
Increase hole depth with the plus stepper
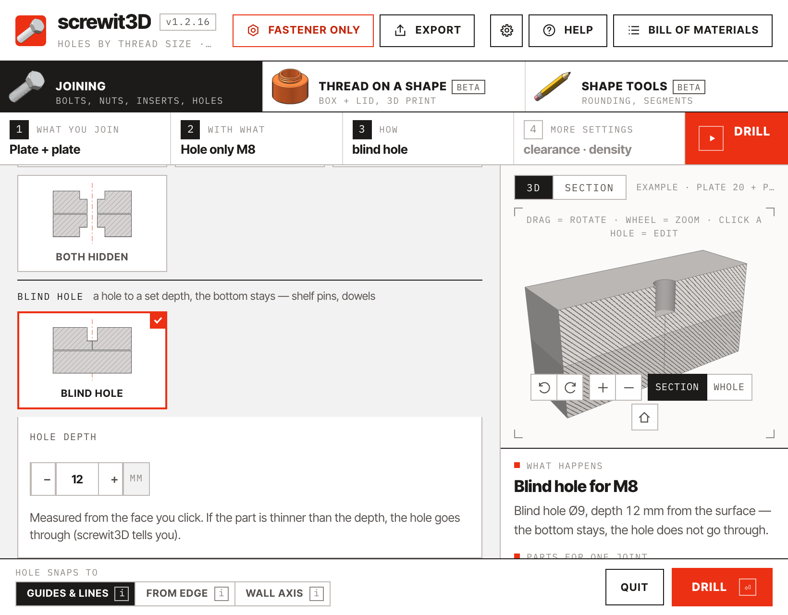click(x=111, y=479)
